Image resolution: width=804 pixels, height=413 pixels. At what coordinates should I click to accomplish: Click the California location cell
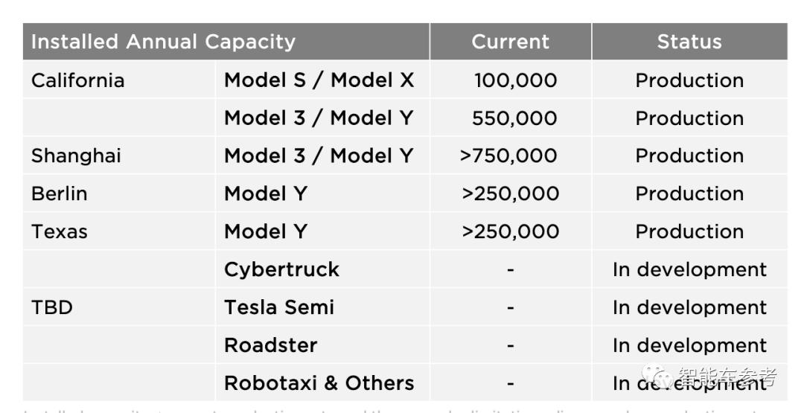click(x=78, y=80)
